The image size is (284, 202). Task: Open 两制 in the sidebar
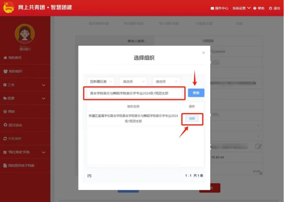tap(11, 112)
